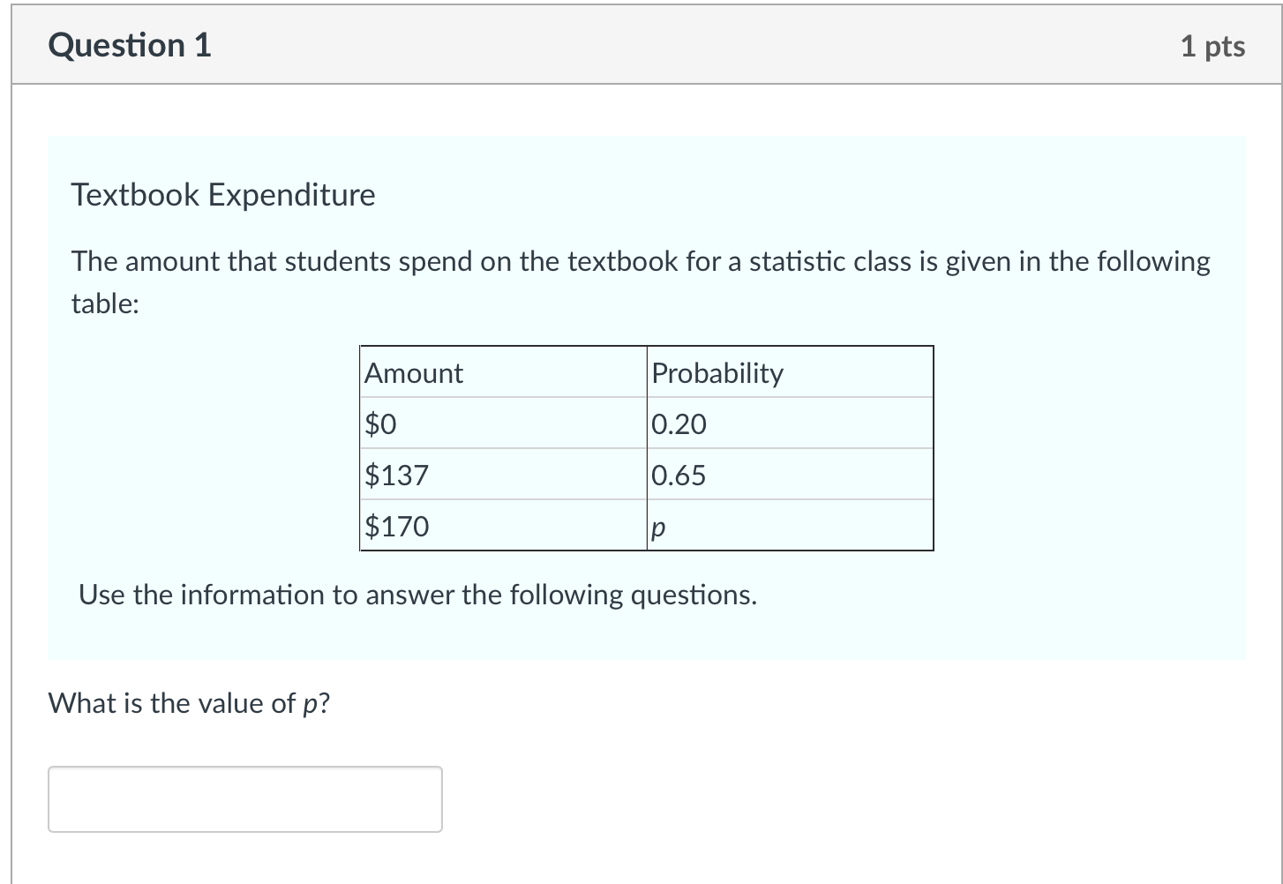Image resolution: width=1283 pixels, height=884 pixels.
Task: Click the 1 pts label
Action: pyautogui.click(x=1214, y=46)
